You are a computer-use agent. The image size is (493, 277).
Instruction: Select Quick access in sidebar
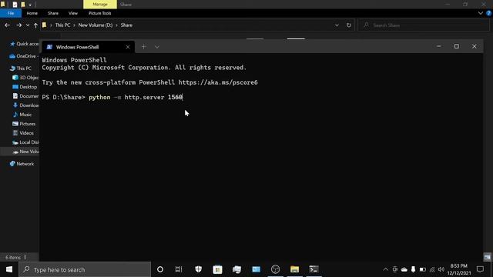(x=24, y=44)
